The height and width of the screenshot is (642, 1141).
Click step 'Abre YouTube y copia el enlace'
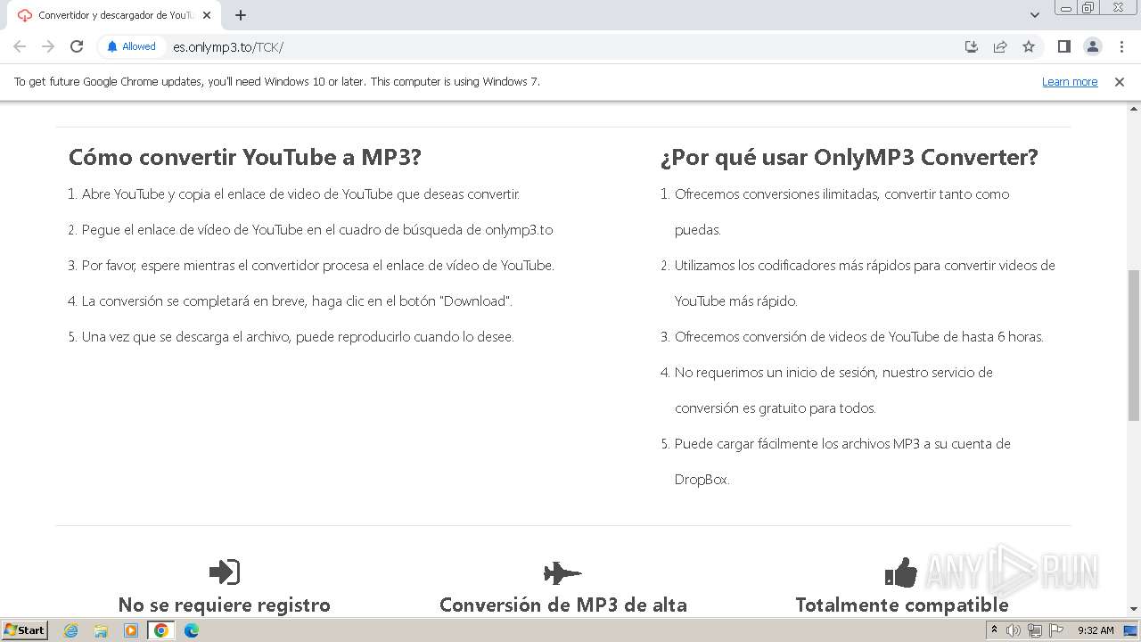click(x=300, y=193)
